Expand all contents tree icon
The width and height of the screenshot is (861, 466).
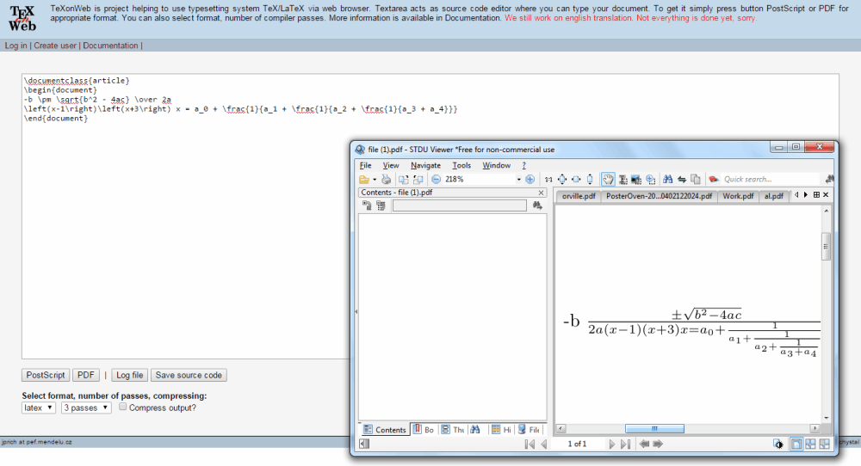point(367,205)
